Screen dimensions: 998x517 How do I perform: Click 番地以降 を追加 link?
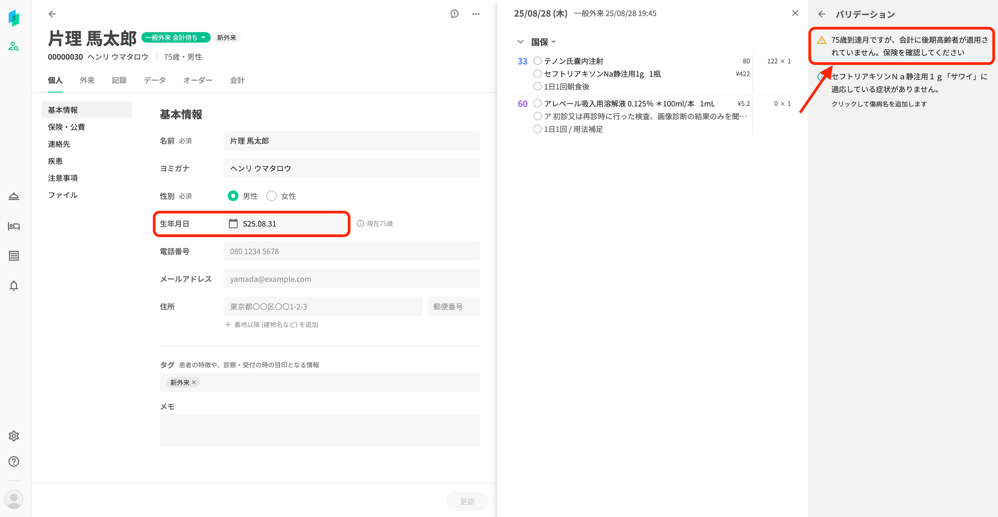pos(272,324)
